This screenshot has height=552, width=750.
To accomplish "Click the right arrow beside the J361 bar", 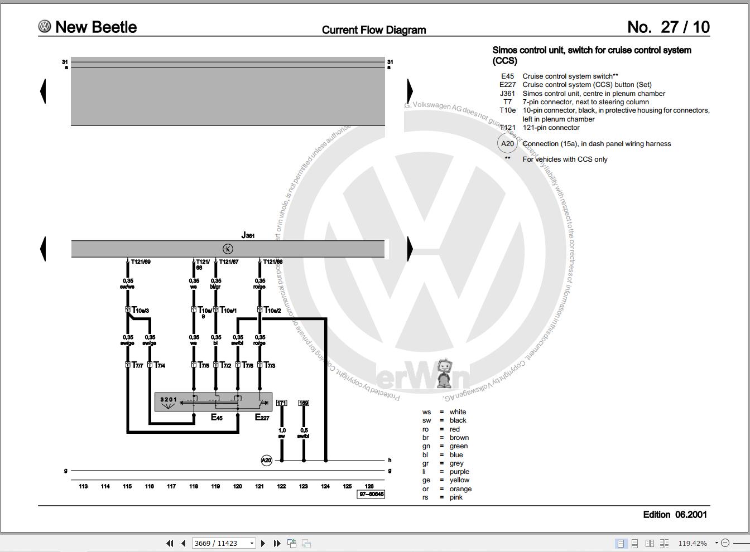I will pyautogui.click(x=410, y=249).
